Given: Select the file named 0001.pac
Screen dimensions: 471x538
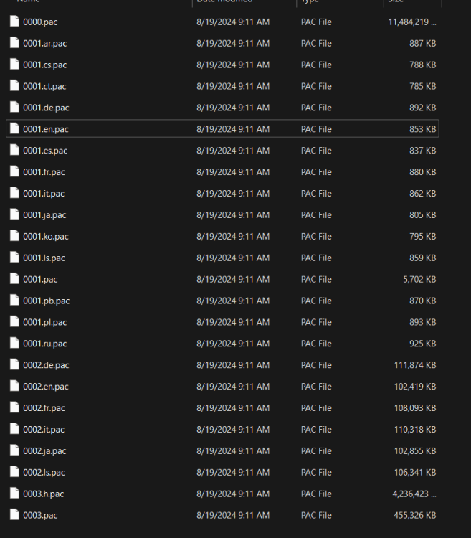Looking at the screenshot, I should pyautogui.click(x=39, y=279).
